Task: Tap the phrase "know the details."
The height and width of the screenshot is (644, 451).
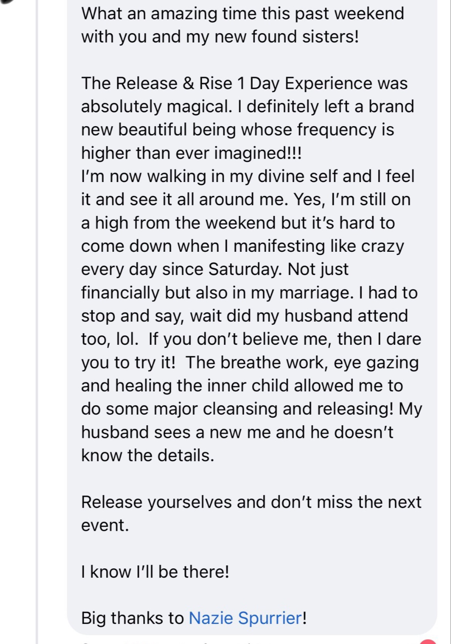Action: coord(148,456)
